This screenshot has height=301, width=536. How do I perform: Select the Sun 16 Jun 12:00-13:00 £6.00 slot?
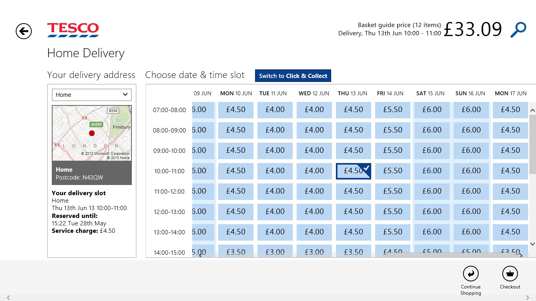coord(471,211)
